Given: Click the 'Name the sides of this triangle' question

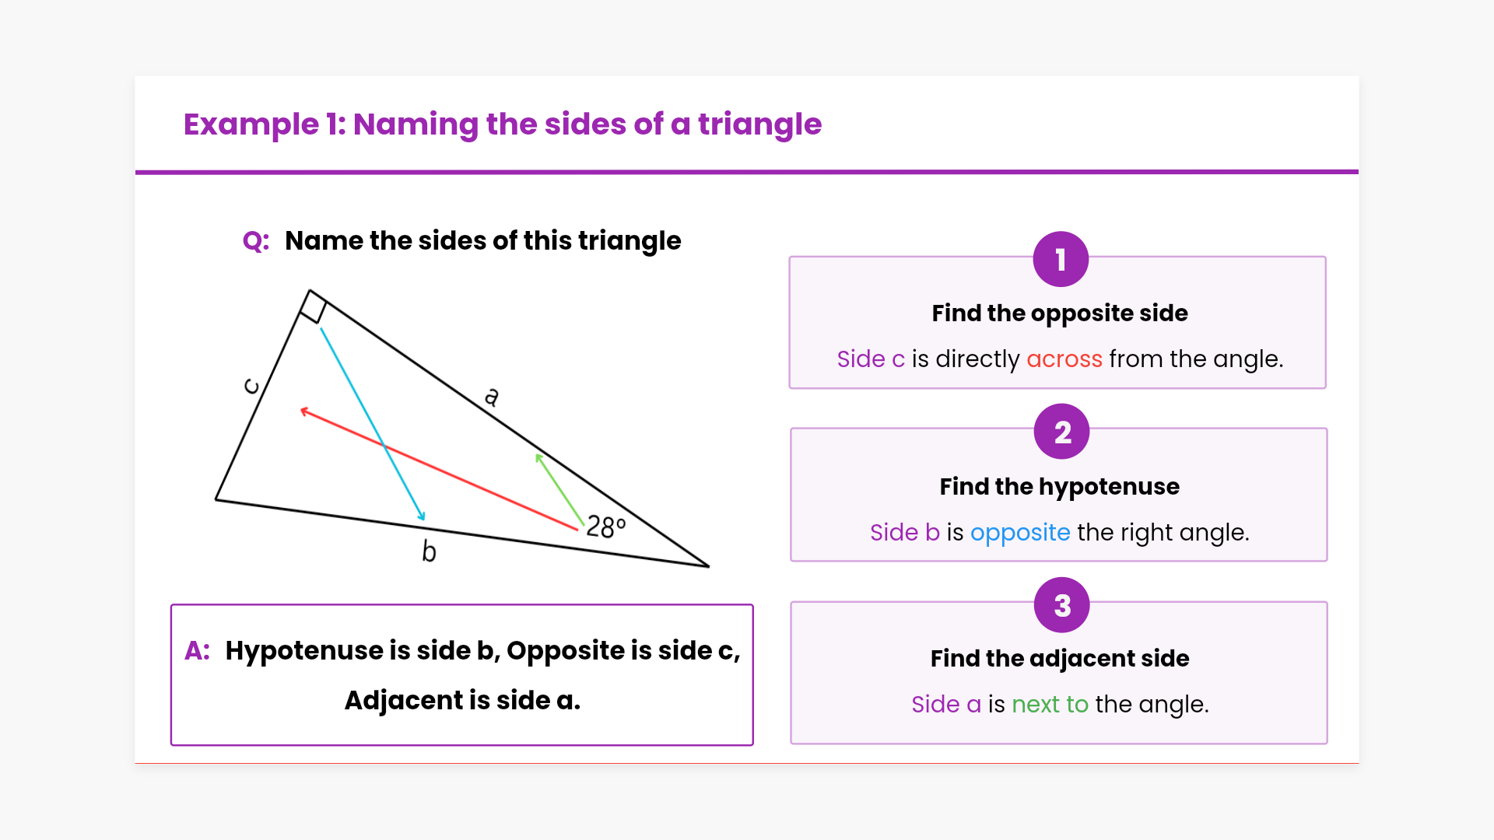Looking at the screenshot, I should point(482,240).
